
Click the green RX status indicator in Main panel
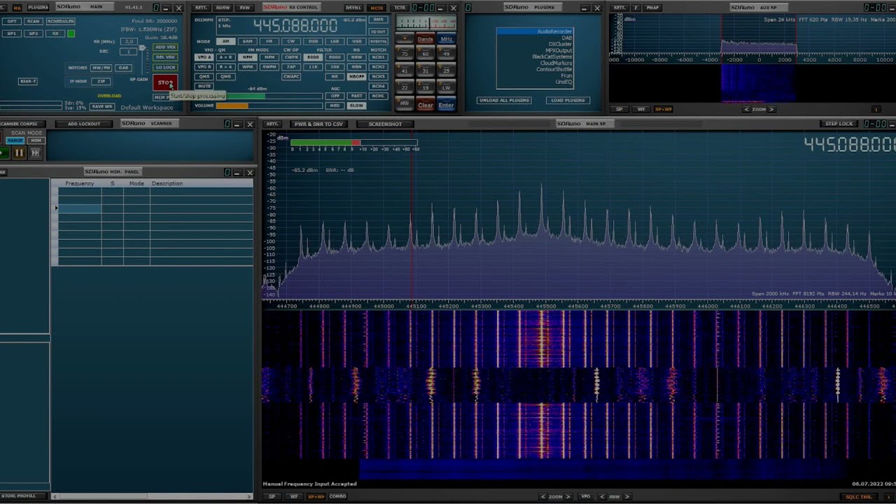pyautogui.click(x=71, y=34)
